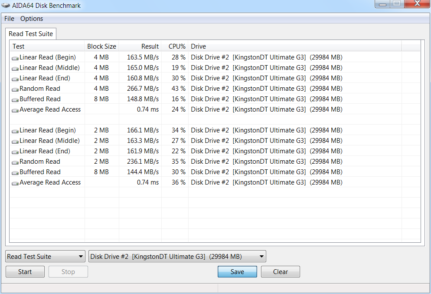Viewport: 431px width, 294px height.
Task: Click the drive icon beside 24 % Average Read Access
Action: (x=15, y=110)
